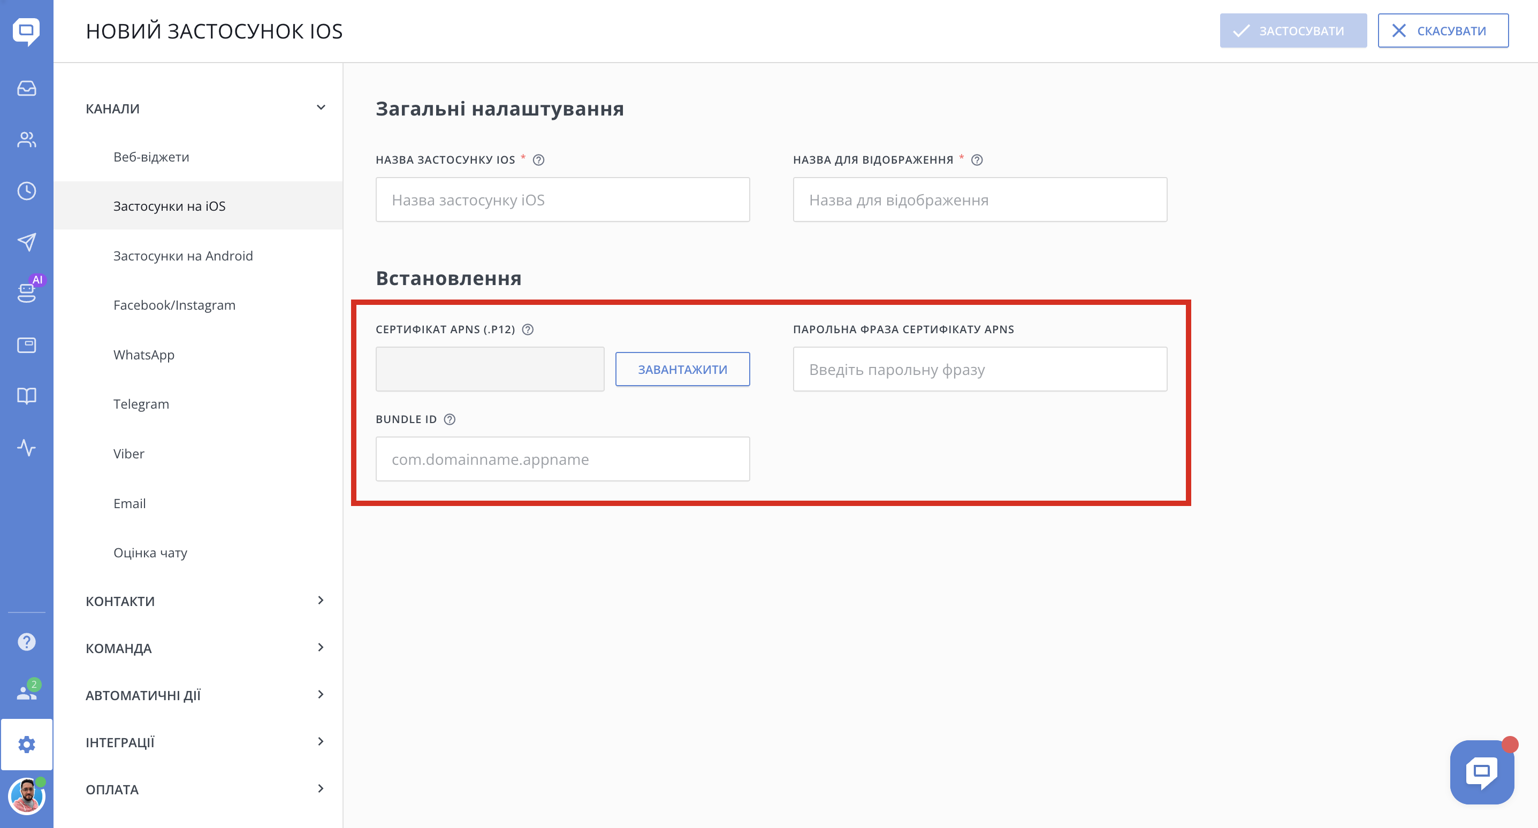Image resolution: width=1538 pixels, height=828 pixels.
Task: Click the ЗАВАНТАЖИТИ upload button
Action: click(x=682, y=370)
